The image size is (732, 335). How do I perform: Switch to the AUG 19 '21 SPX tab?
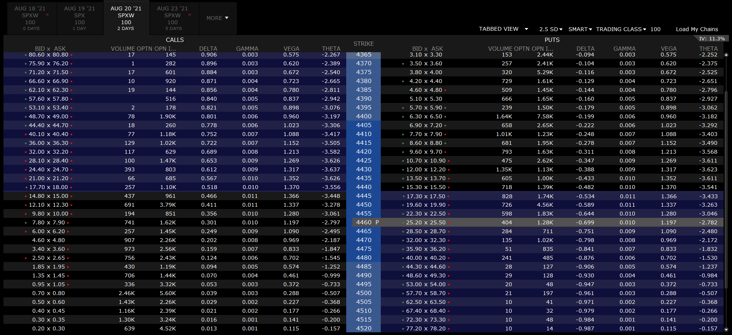tap(79, 18)
